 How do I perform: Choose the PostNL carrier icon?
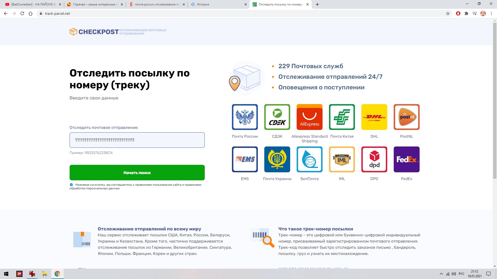pyautogui.click(x=406, y=117)
